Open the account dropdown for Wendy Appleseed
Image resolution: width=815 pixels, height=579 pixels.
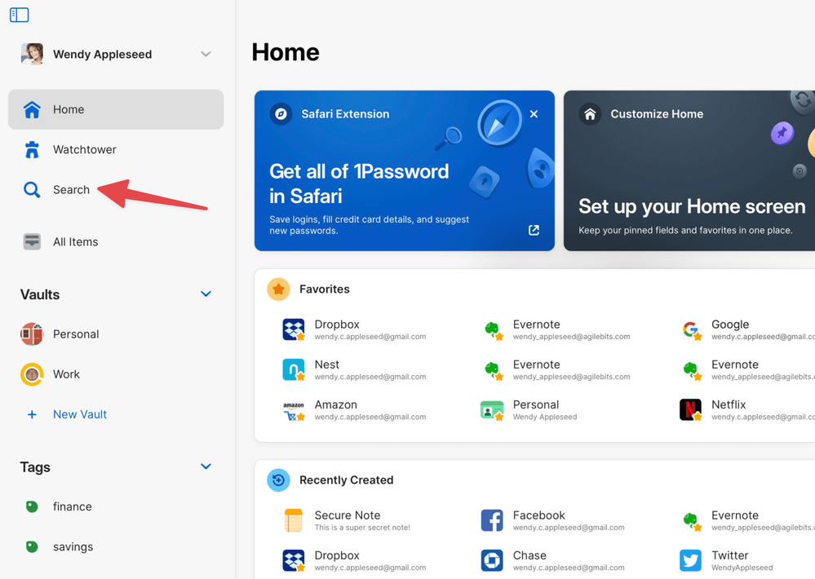pyautogui.click(x=206, y=55)
